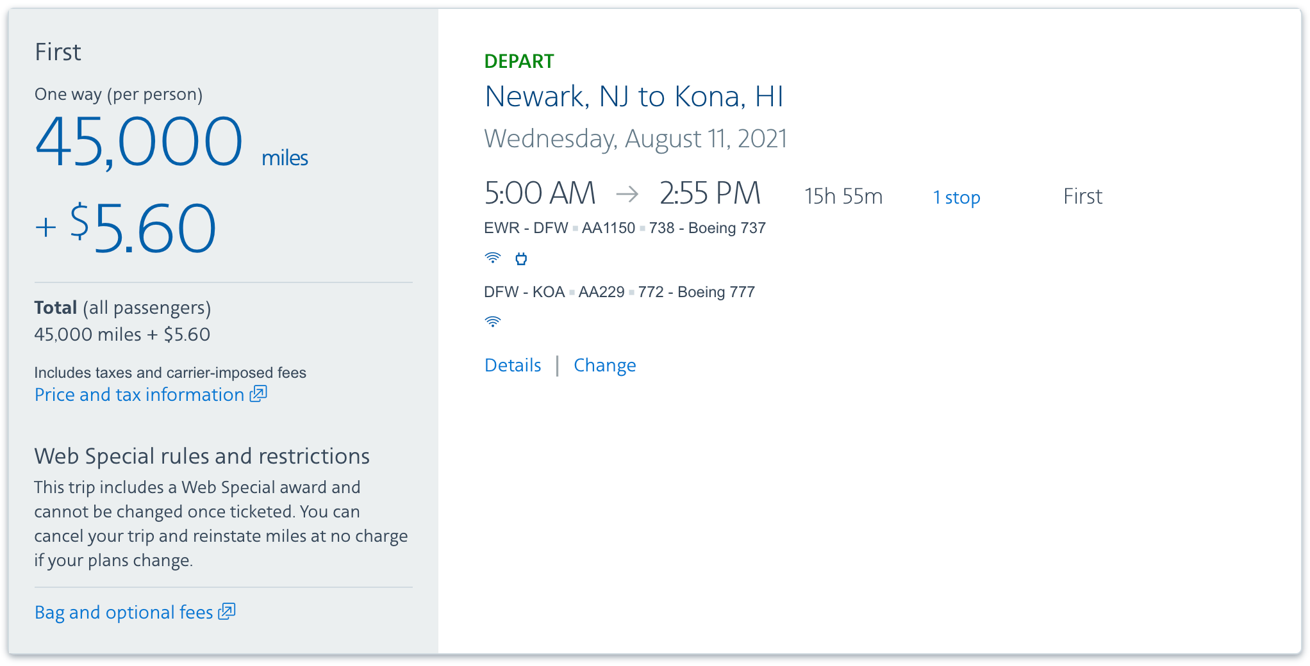Screen dimensions: 1310x666
Task: Click the Wednesday, August 11, 2021 date
Action: pyautogui.click(x=635, y=138)
